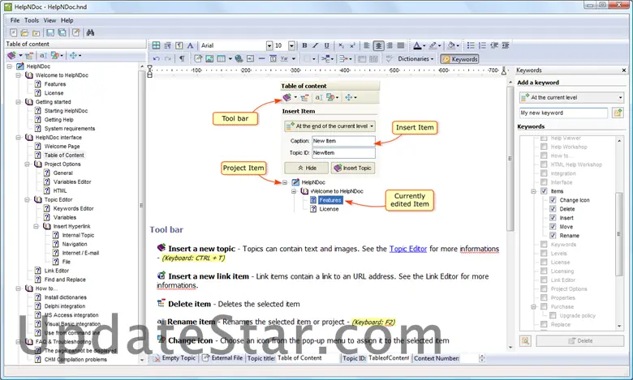Click Insert new topic book icon
The height and width of the screenshot is (380, 633).
click(11, 55)
